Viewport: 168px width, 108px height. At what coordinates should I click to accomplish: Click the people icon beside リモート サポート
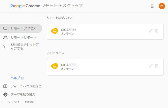coord(5,37)
